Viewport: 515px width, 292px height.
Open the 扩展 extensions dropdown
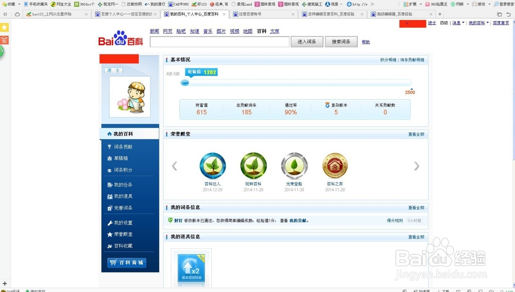[x=413, y=4]
